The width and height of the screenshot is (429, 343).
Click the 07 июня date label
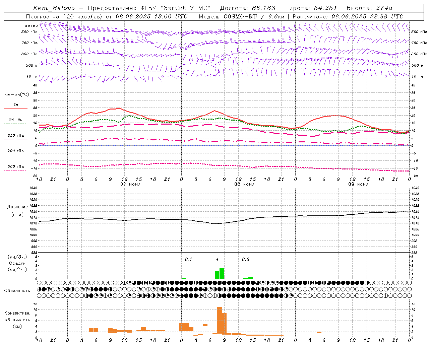tap(130, 184)
